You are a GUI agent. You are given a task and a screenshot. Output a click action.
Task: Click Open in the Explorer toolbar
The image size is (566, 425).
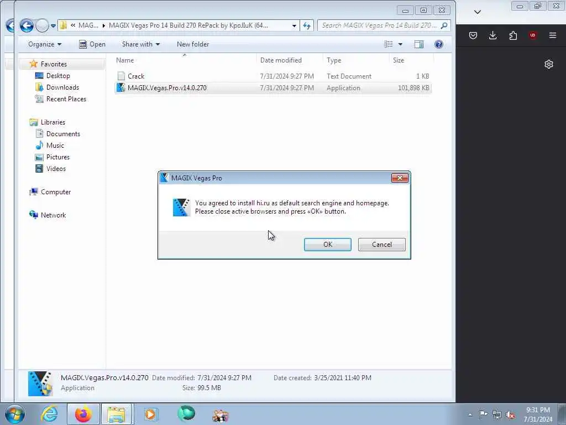click(92, 44)
